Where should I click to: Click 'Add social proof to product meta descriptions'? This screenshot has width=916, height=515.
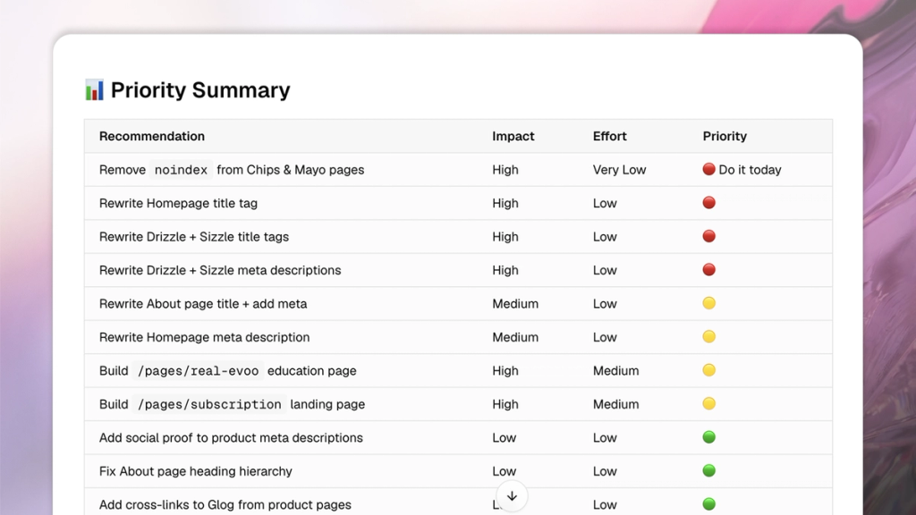[231, 438]
